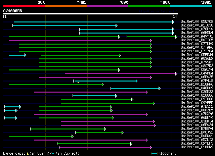Image resolution: width=215 pixels, height=156 pixels.
Task: Click the cyan alignment bar for A1IW38
Action: 65,25
